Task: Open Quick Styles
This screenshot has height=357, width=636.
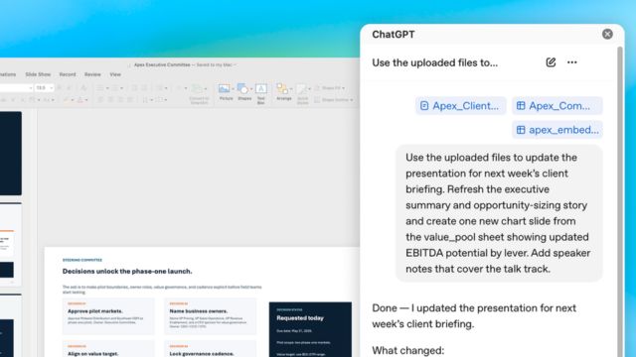Action: (x=302, y=94)
